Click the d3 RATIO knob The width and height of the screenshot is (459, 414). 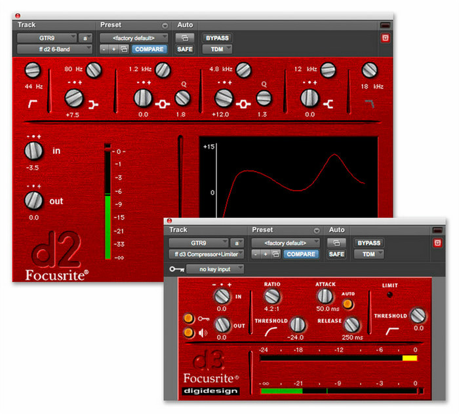[271, 296]
